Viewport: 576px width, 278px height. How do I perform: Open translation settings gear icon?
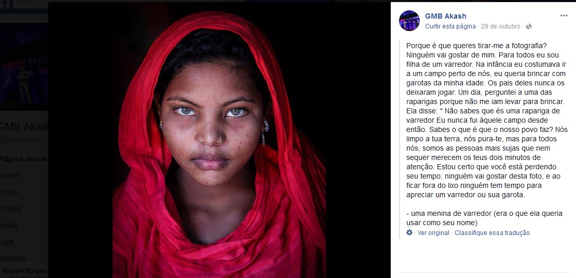[x=409, y=232]
